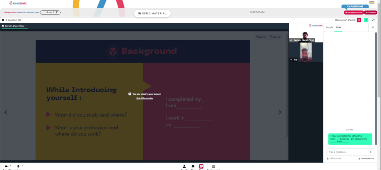Click the red screen share button

[201, 167]
